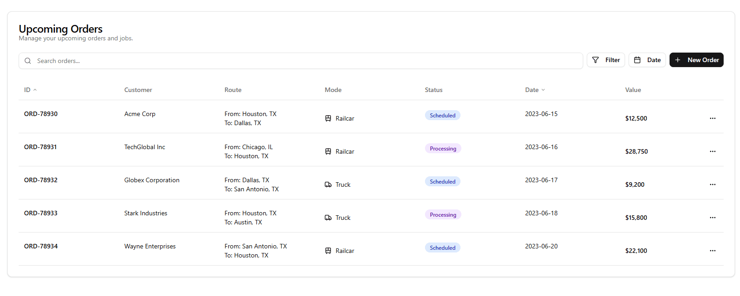Click value $9,200
Viewport: 740px width, 296px height.
(635, 184)
